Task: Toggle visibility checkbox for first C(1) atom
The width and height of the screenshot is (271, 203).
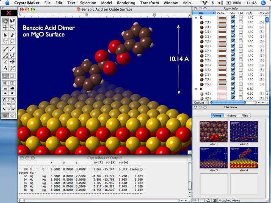Action: [x=232, y=22]
